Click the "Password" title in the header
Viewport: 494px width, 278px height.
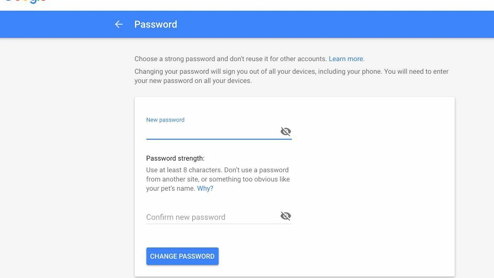pos(156,24)
